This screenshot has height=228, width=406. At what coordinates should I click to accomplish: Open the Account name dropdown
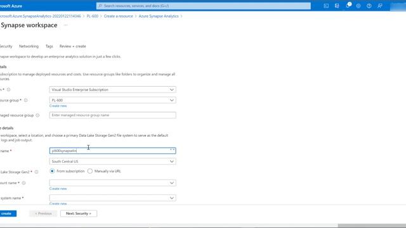[113, 183]
